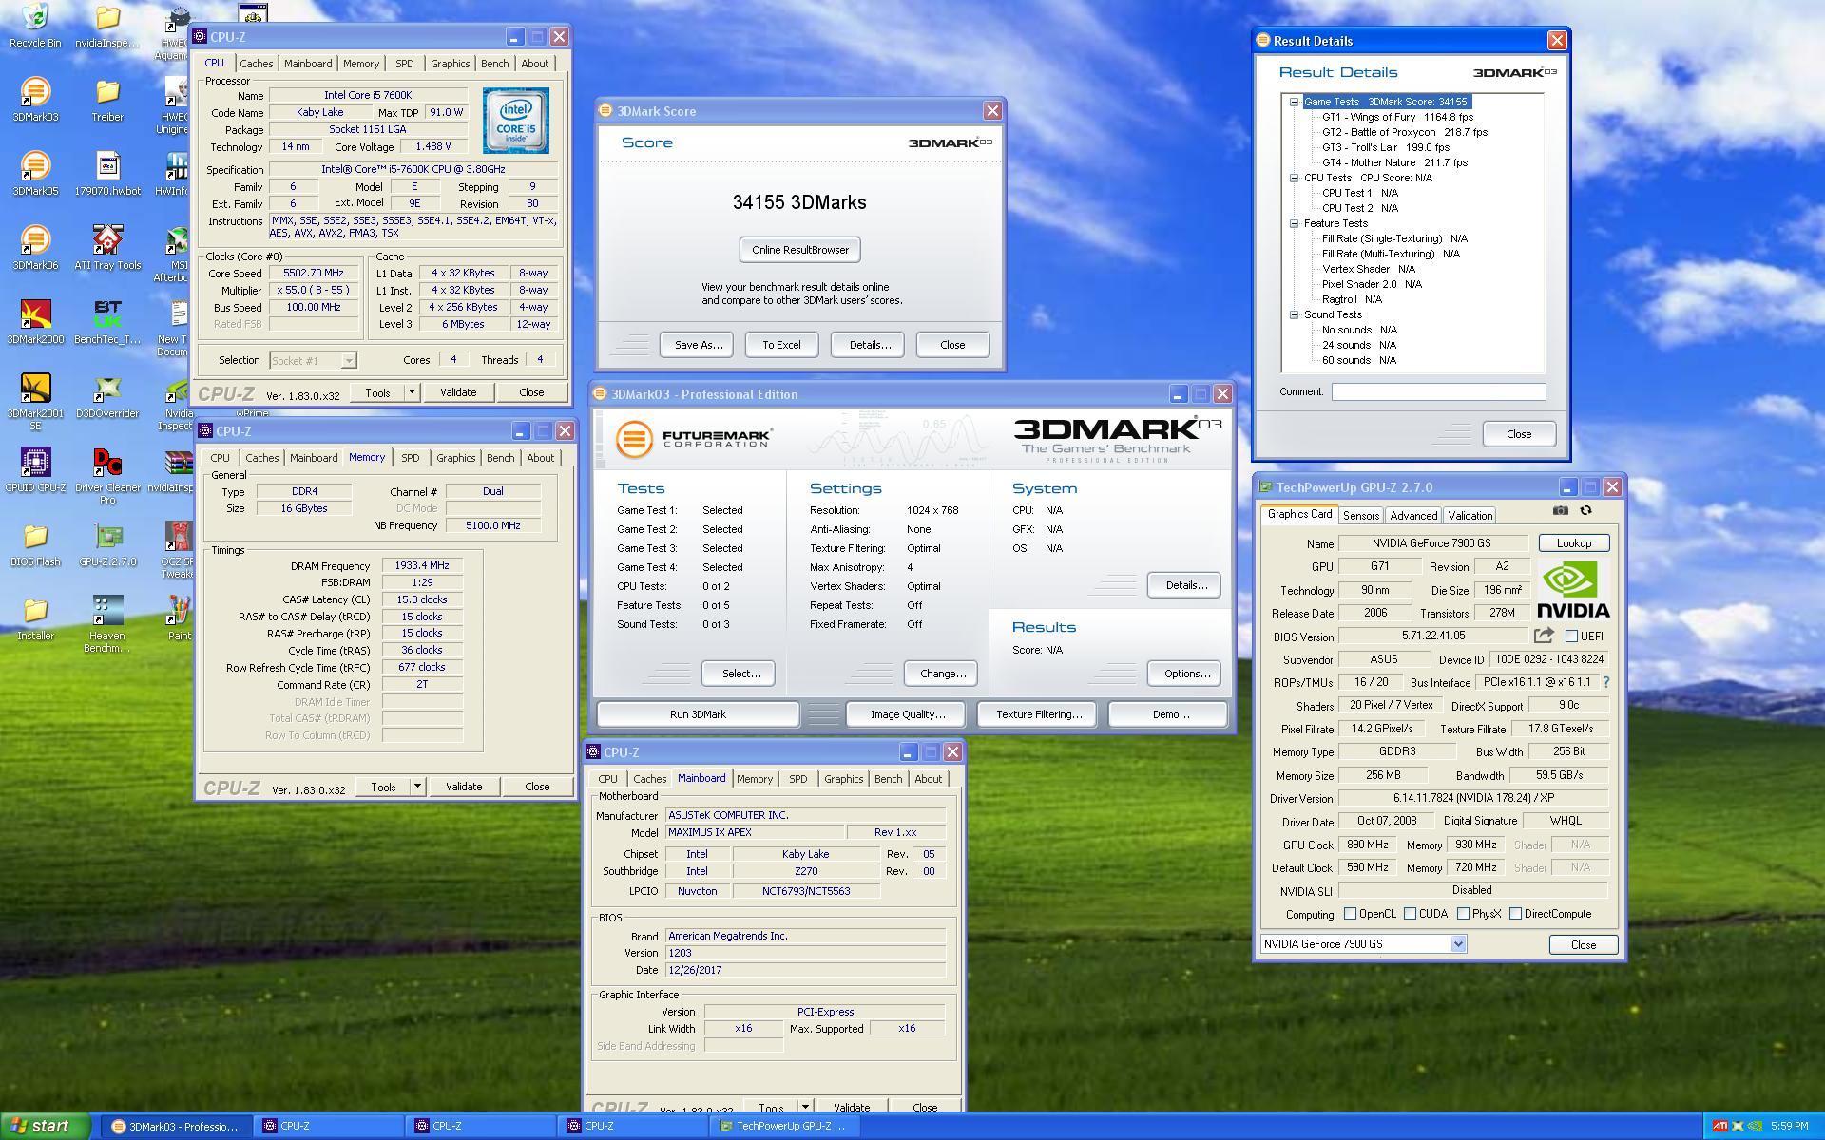Select the Caches tab in top CPU-Z window
The height and width of the screenshot is (1140, 1825).
pos(256,64)
